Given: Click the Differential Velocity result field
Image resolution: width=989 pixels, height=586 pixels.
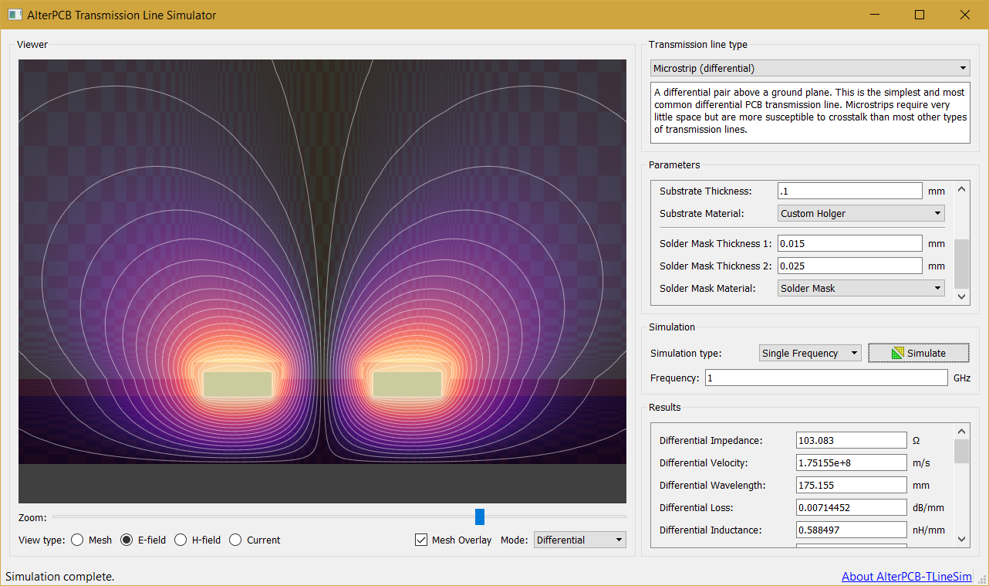Looking at the screenshot, I should tap(852, 462).
